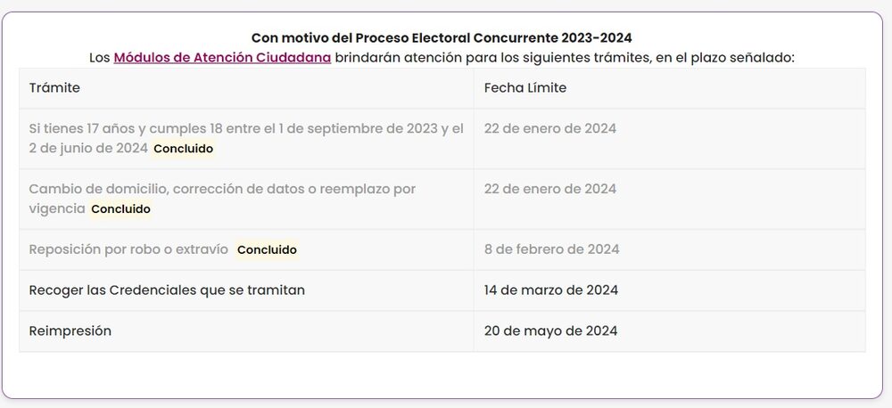Image resolution: width=892 pixels, height=408 pixels.
Task: Click the word 'Los' before the Módulos link
Action: (x=99, y=58)
